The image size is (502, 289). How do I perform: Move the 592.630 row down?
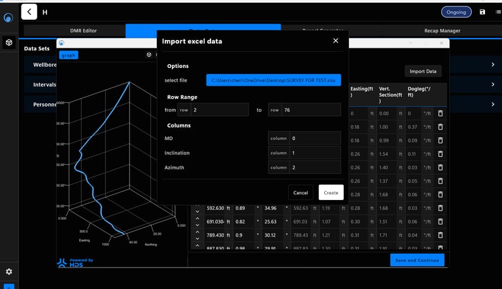click(x=197, y=212)
